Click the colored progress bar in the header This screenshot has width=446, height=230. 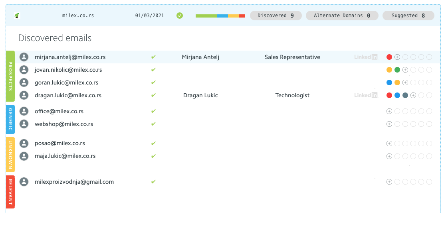(220, 16)
